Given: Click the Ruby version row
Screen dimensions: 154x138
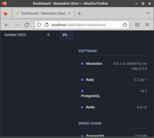Looking at the screenshot, I should (x=114, y=80).
